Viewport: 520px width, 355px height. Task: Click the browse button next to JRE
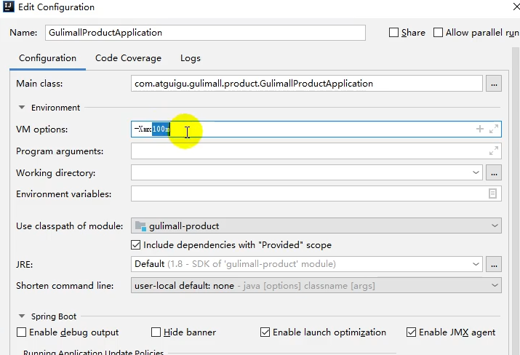pyautogui.click(x=494, y=264)
